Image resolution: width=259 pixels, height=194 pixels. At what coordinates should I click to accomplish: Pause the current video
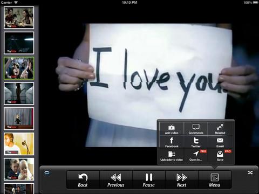[149, 180]
